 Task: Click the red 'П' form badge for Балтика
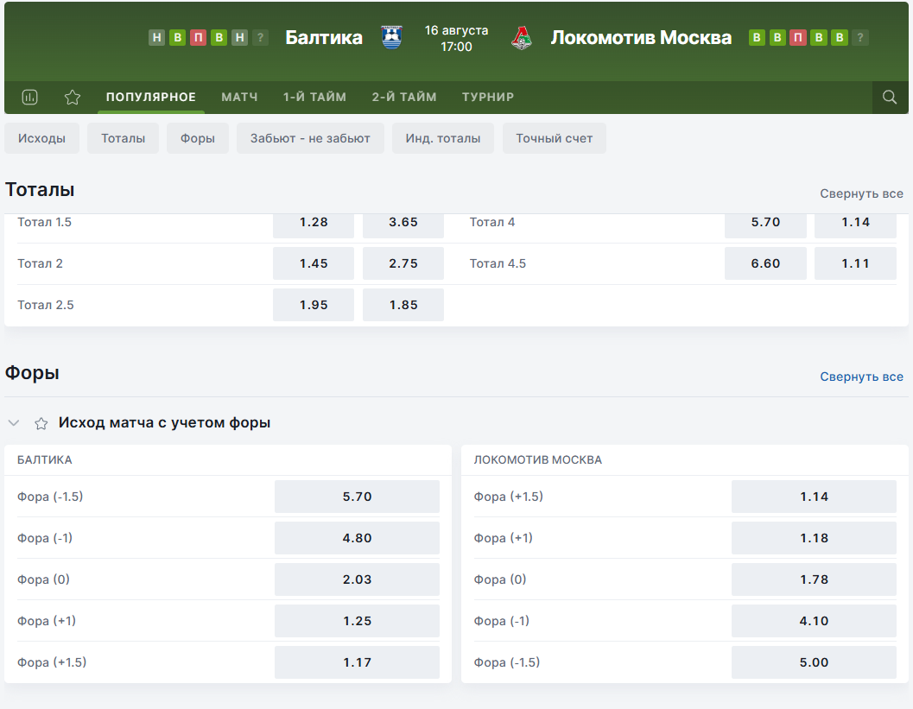198,38
